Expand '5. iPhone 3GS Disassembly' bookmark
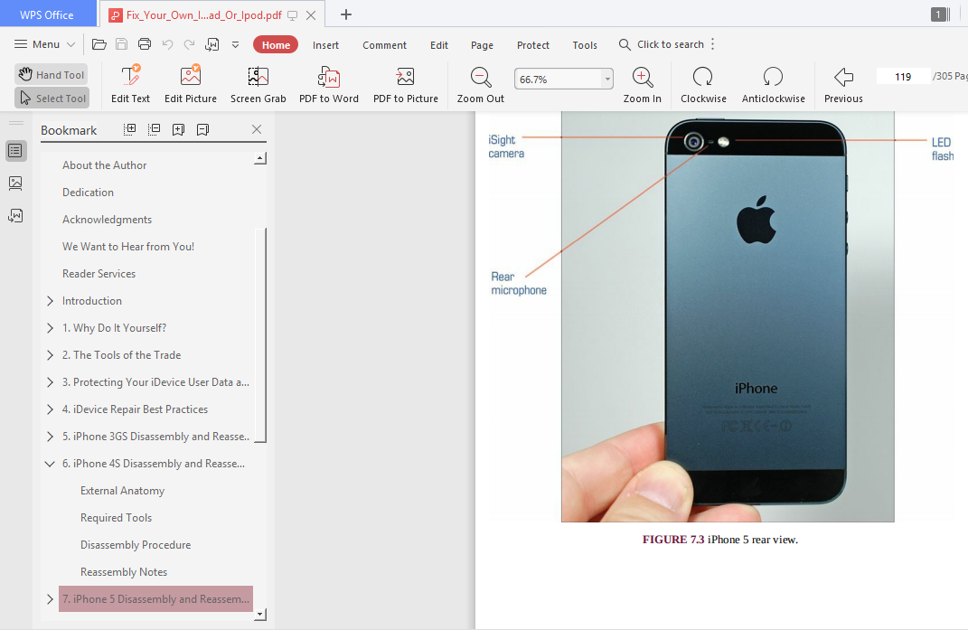Screen dimensions: 968x630 50,437
